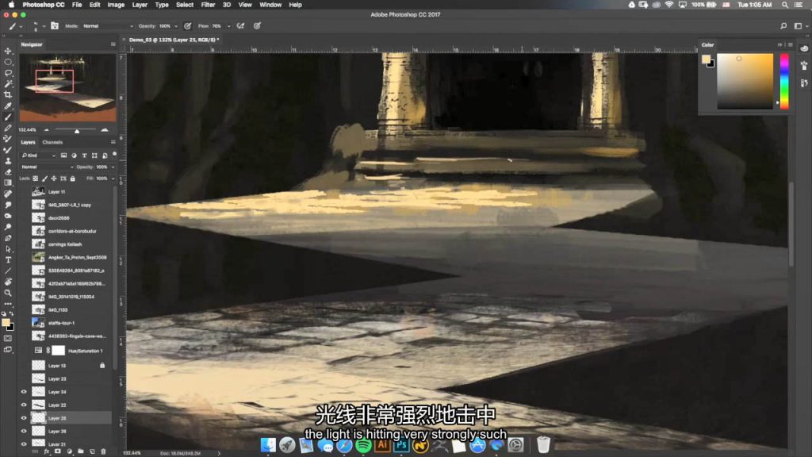Open Layers panel options menu
Screen dimensions: 812x457
[x=113, y=142]
